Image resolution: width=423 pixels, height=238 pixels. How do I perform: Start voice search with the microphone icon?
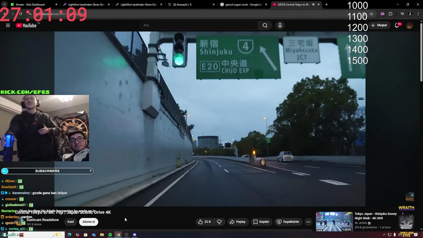(280, 25)
